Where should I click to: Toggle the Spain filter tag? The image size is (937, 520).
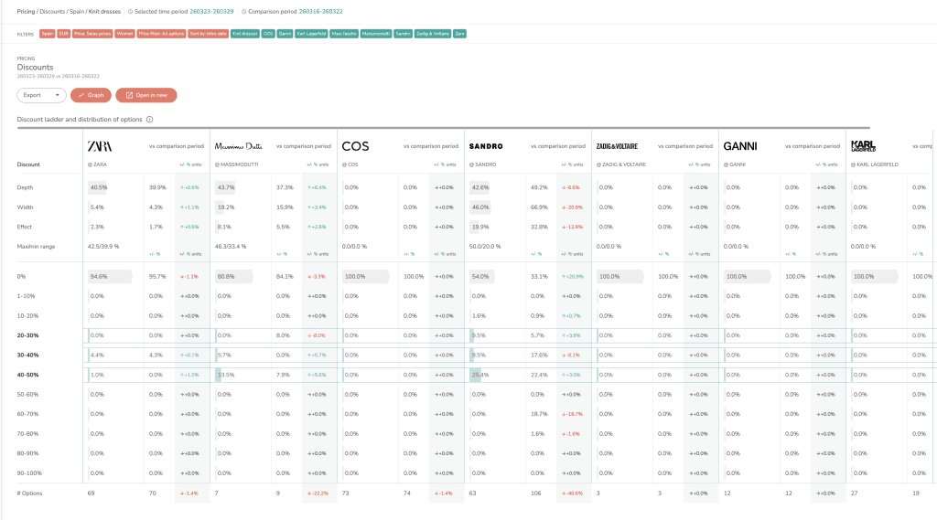[x=48, y=33]
